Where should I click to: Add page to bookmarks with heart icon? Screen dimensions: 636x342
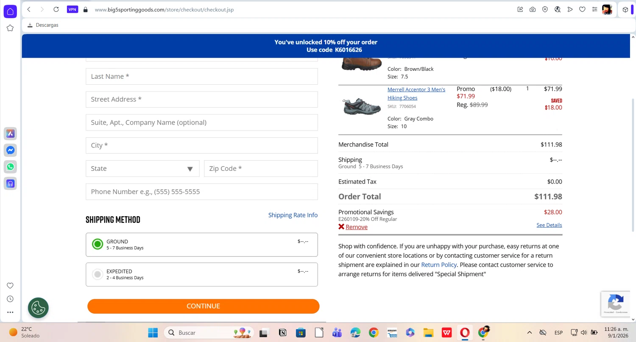coord(582,9)
